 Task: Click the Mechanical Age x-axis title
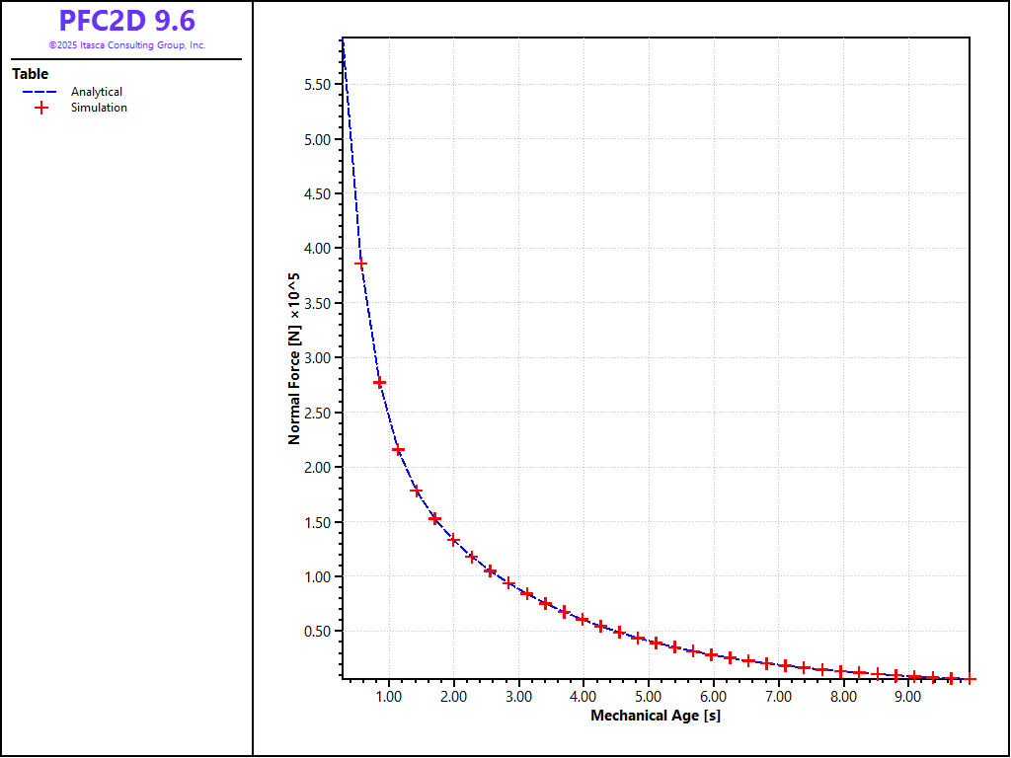656,715
